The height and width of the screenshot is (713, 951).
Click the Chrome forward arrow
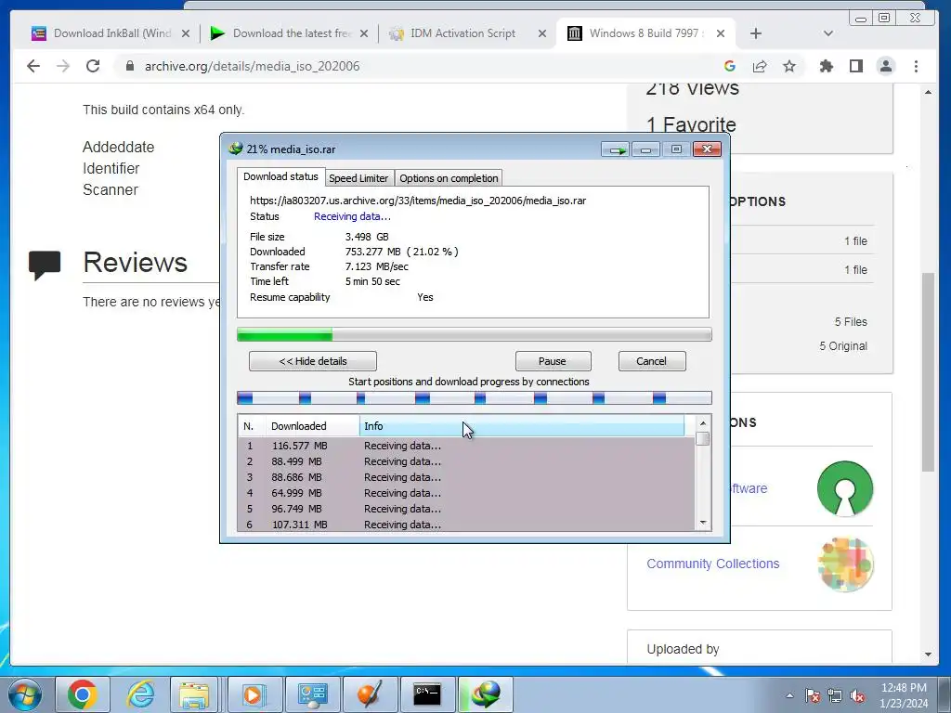point(63,66)
